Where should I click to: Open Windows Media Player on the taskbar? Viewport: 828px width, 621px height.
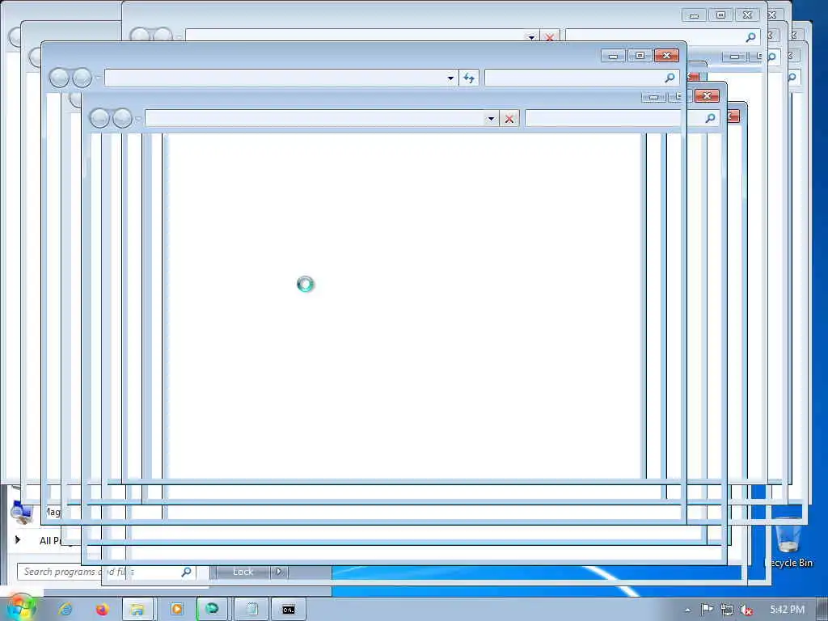[177, 610]
